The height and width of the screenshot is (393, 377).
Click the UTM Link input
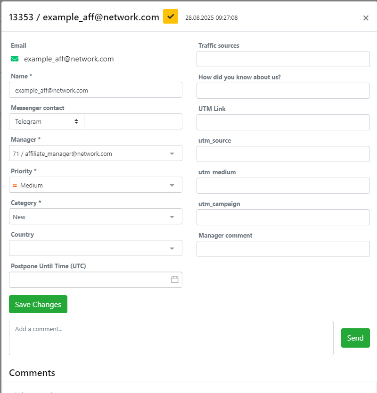coord(283,122)
